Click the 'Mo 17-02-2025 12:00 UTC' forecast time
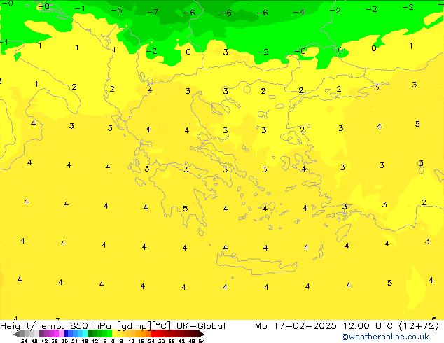This screenshot has width=444, height=343. click(x=326, y=326)
